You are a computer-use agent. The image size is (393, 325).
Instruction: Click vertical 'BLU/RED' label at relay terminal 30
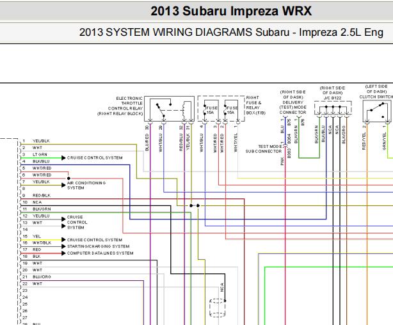click(x=147, y=142)
